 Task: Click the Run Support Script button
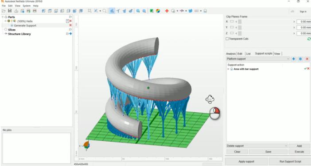[290, 162]
